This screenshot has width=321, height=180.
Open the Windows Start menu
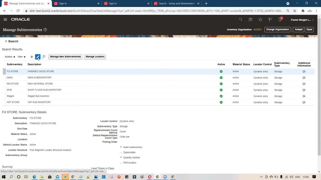(x=4, y=177)
